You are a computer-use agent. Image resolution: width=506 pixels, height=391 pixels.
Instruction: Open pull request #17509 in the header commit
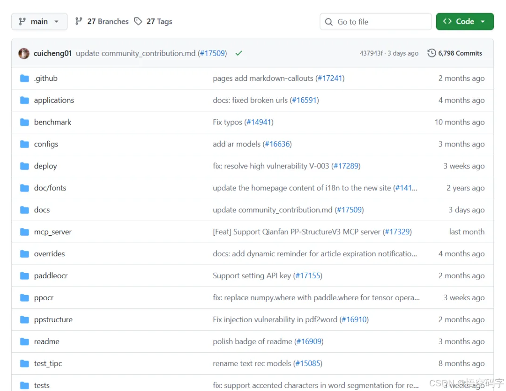coord(213,53)
